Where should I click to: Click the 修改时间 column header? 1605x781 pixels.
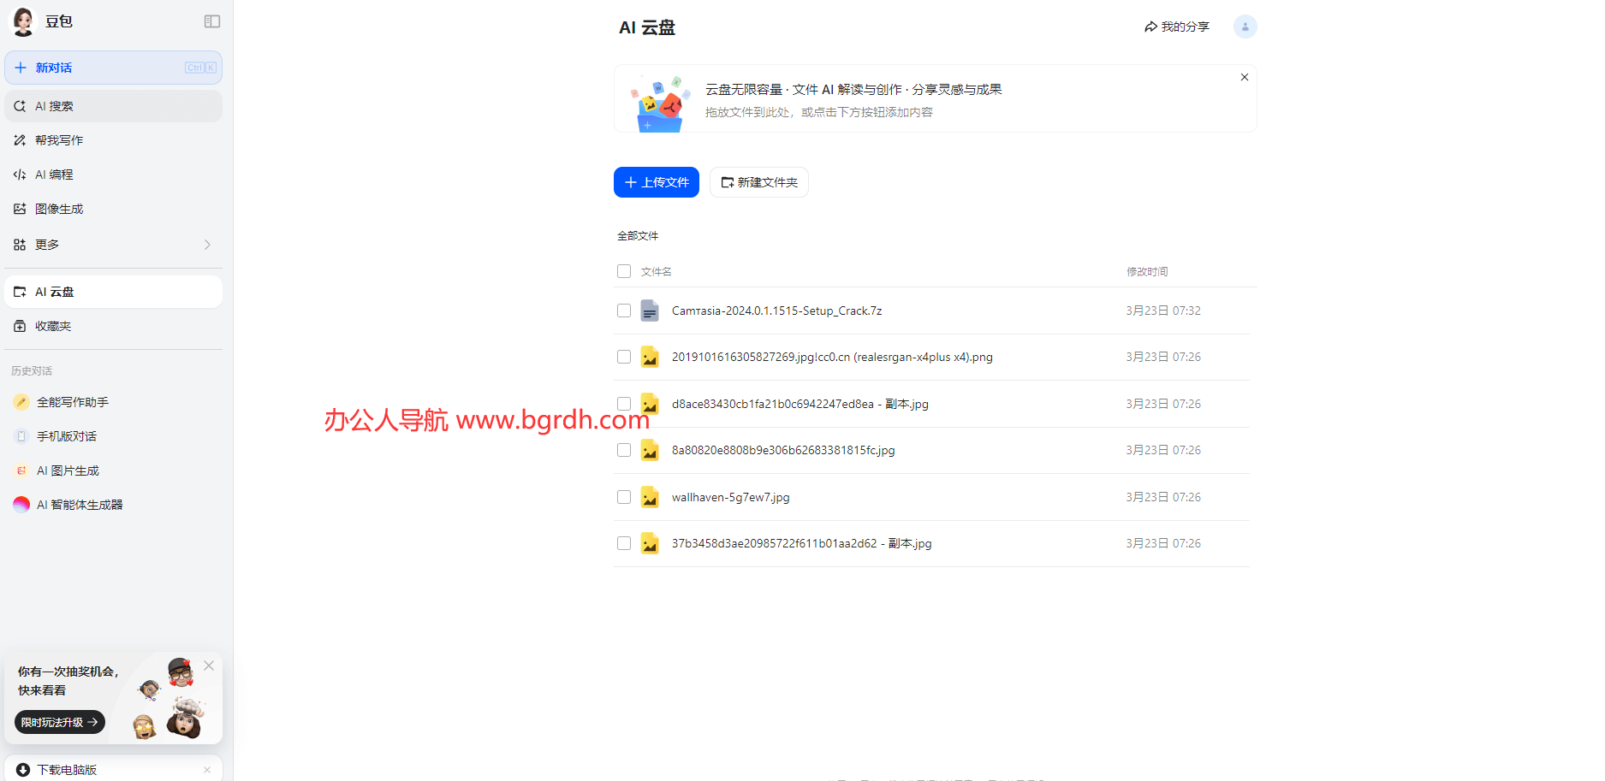click(1147, 272)
